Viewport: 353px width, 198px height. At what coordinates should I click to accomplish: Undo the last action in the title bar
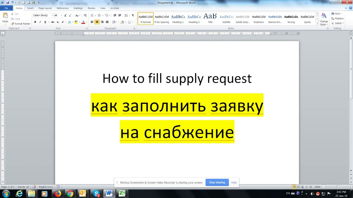click(x=12, y=2)
